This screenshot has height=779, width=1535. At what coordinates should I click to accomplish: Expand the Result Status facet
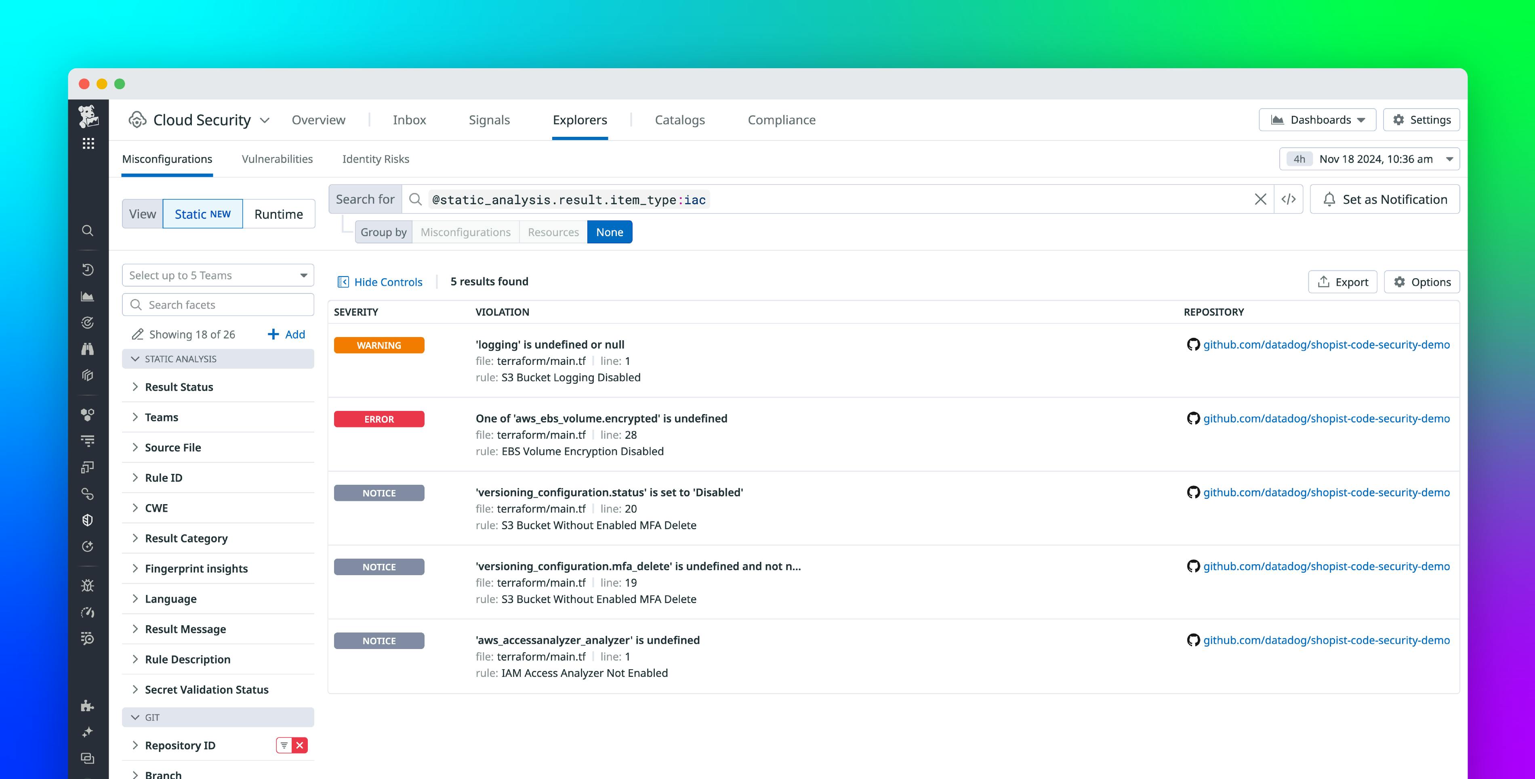[179, 387]
